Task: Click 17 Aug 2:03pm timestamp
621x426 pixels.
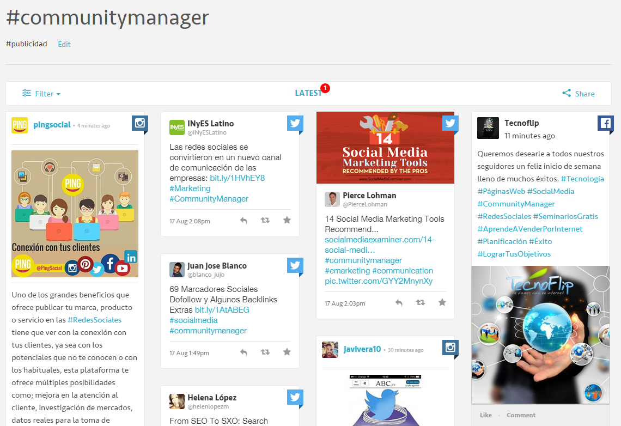Action: (345, 303)
